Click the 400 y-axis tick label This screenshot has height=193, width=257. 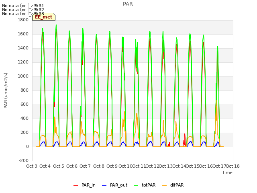(x=24, y=119)
